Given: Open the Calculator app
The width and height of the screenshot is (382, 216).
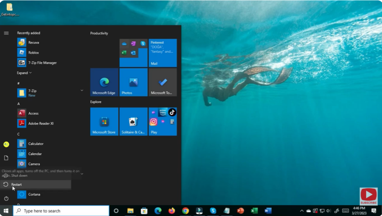Looking at the screenshot, I should [36, 144].
